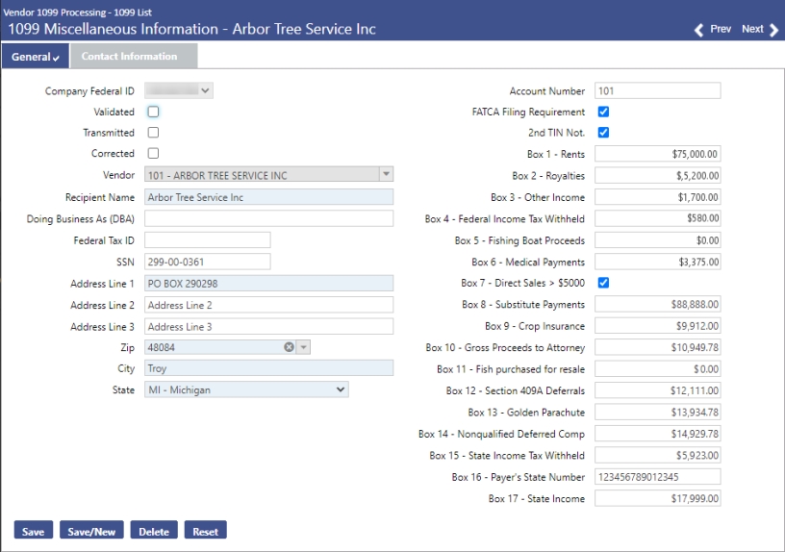Uncheck Box 7 Direct Sales checkbox
This screenshot has width=785, height=552.
[x=604, y=283]
